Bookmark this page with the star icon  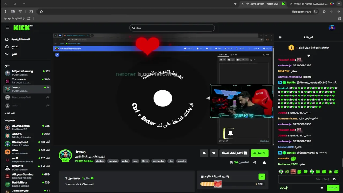[41, 12]
